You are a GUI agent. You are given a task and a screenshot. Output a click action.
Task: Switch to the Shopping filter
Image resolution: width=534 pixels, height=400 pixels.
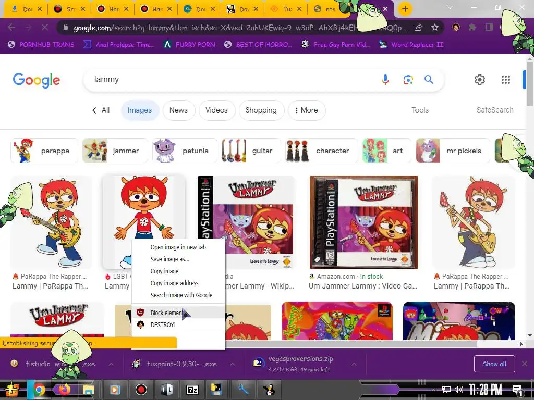pos(261,110)
